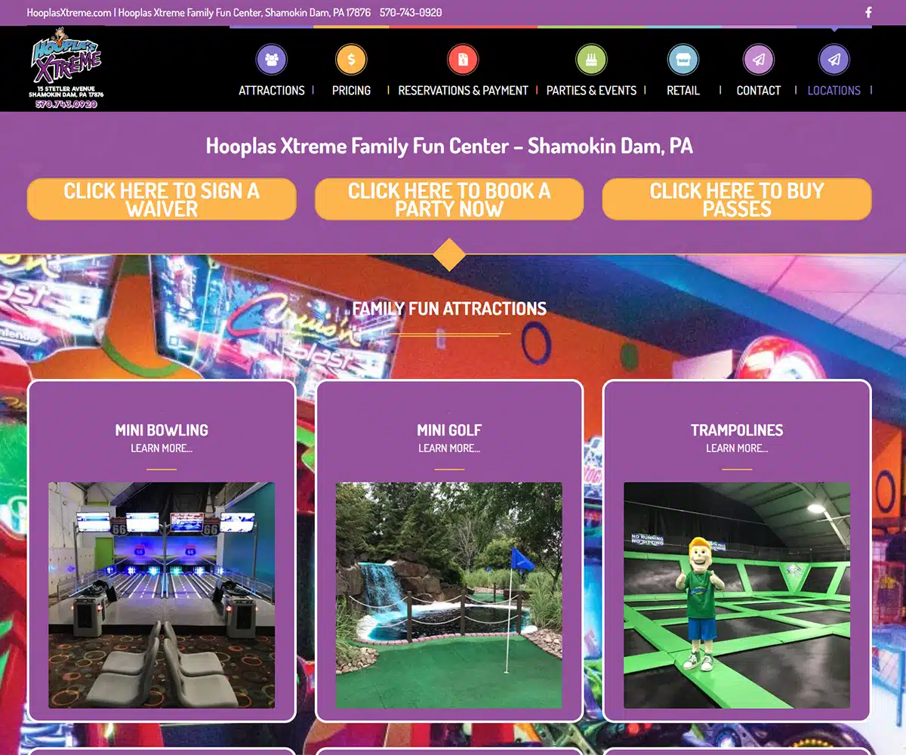Click the CLICK HERE TO SIGN A WAIVER button
Image resolution: width=906 pixels, height=755 pixels.
click(162, 199)
